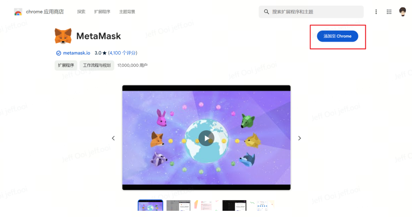
Task: Play the MetaMask promo video
Action: [x=206, y=138]
